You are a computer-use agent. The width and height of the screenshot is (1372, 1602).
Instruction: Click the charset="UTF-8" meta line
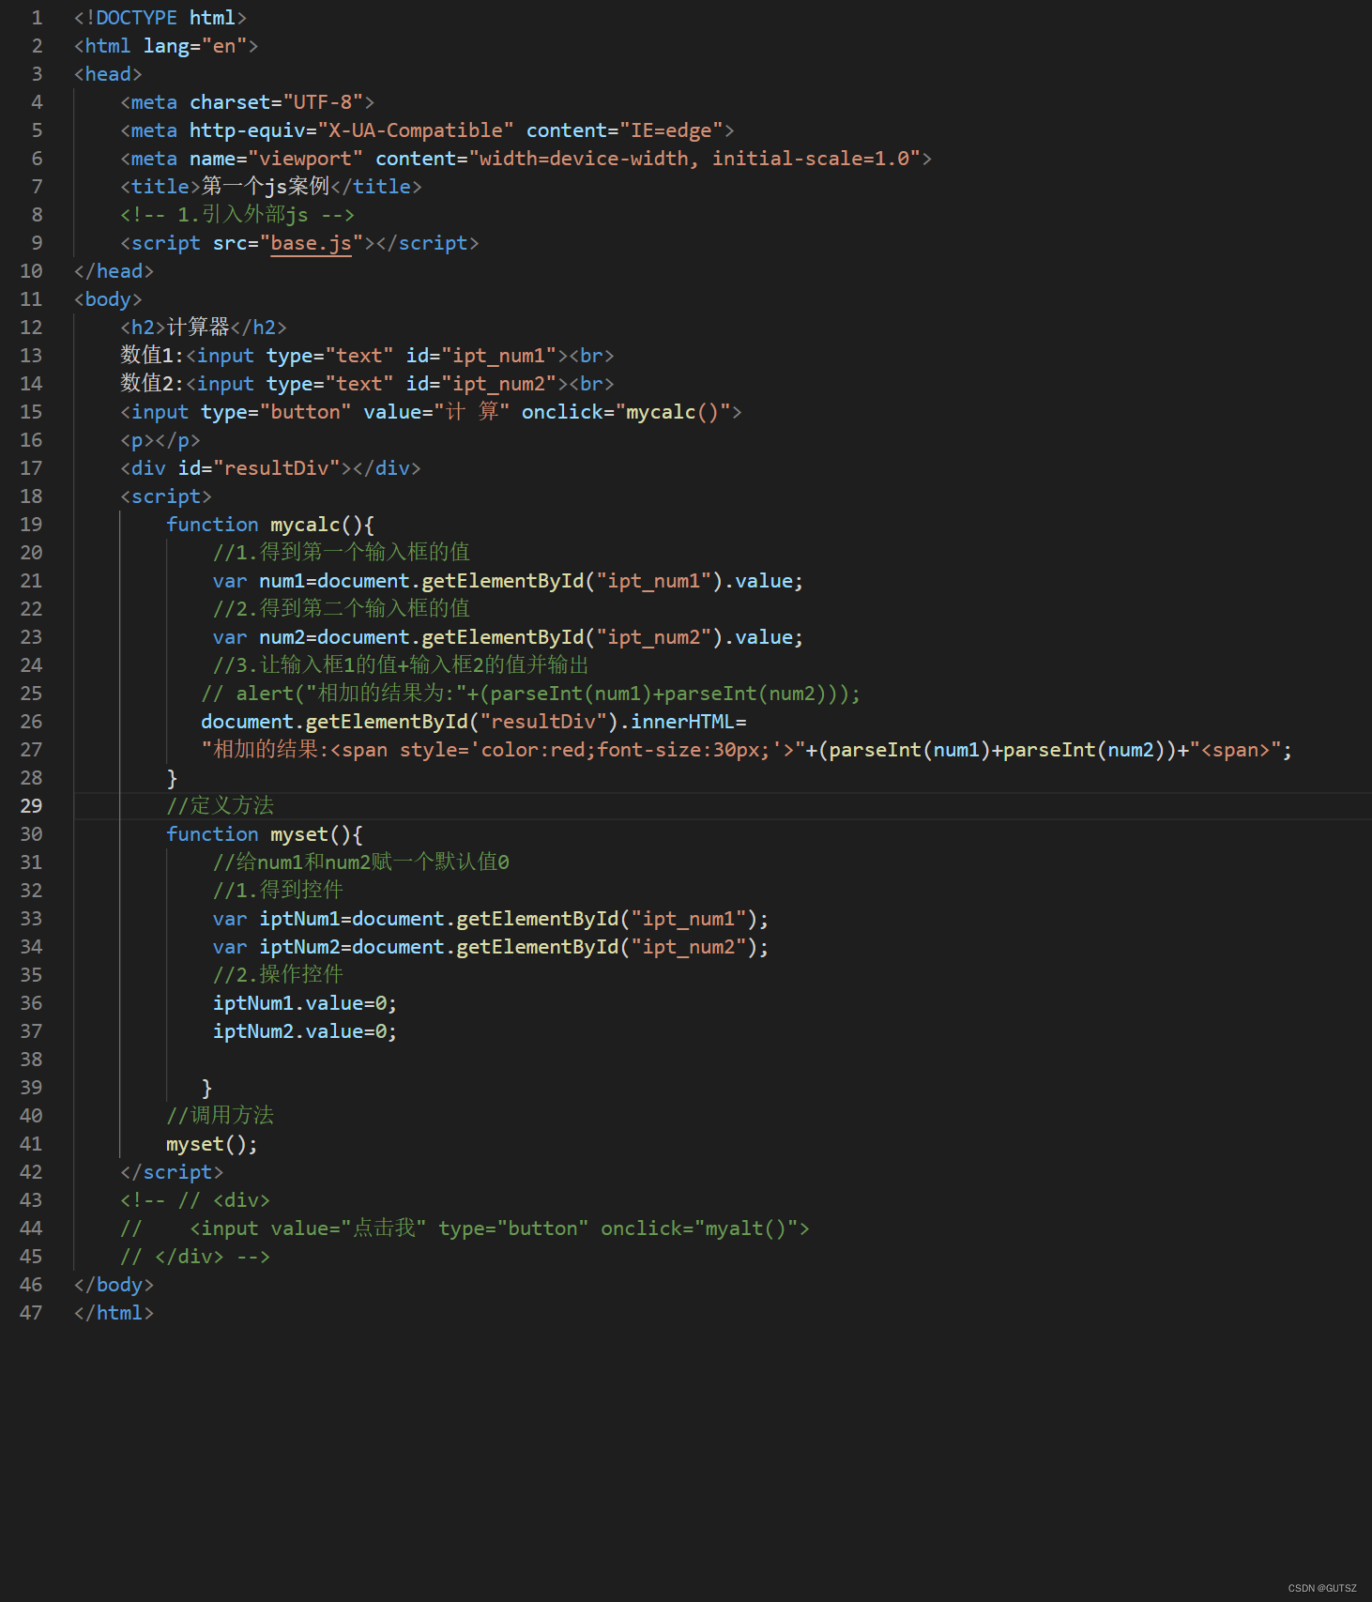click(x=248, y=102)
